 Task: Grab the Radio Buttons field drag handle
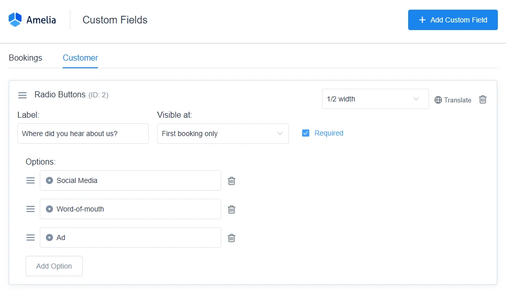(x=22, y=95)
